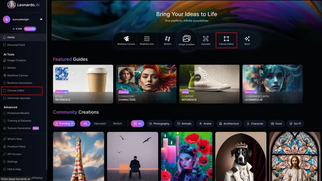Select the Motion filter tab in Community Creations

[x=117, y=123]
